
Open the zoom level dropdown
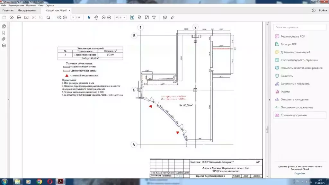[125, 18]
